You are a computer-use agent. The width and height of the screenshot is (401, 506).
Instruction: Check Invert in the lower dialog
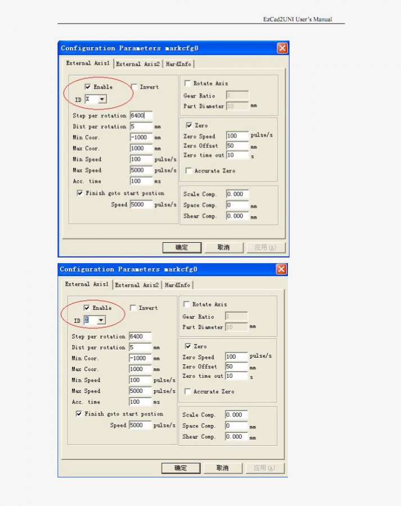[133, 308]
